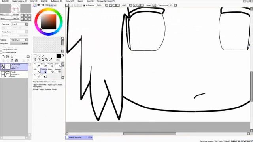Click the black foreground color swatch

click(59, 56)
